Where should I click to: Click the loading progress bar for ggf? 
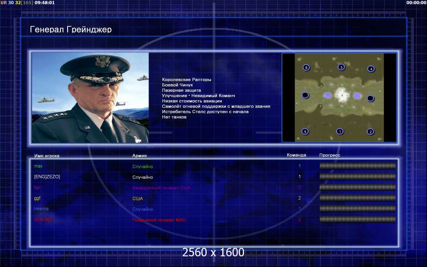click(357, 198)
